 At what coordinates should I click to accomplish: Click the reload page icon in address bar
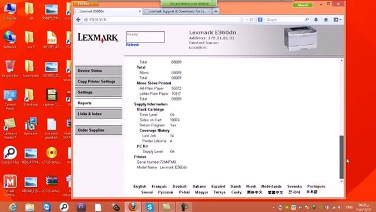[x=251, y=19]
